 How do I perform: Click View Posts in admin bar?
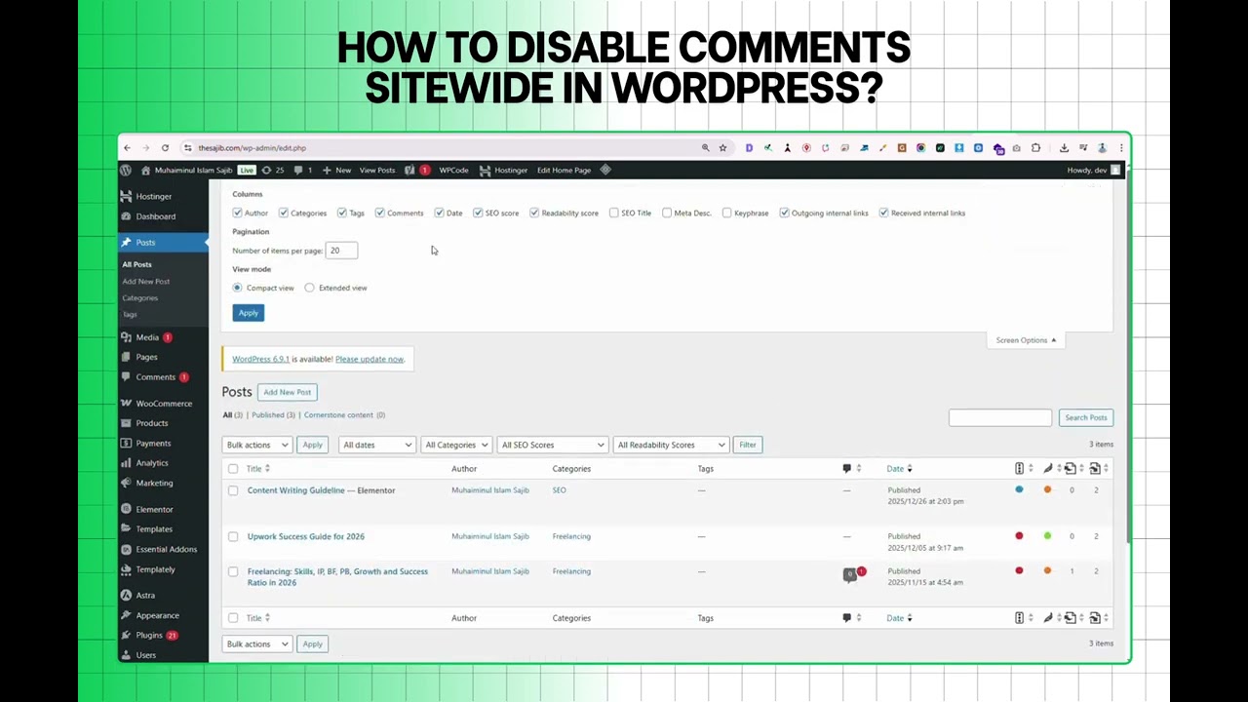coord(377,170)
